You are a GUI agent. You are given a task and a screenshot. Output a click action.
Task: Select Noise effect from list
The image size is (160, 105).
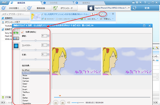(x=25, y=75)
